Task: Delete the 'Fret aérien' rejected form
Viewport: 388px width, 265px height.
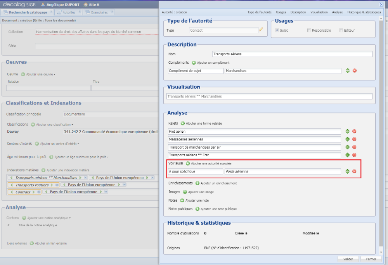Action: 354,132
